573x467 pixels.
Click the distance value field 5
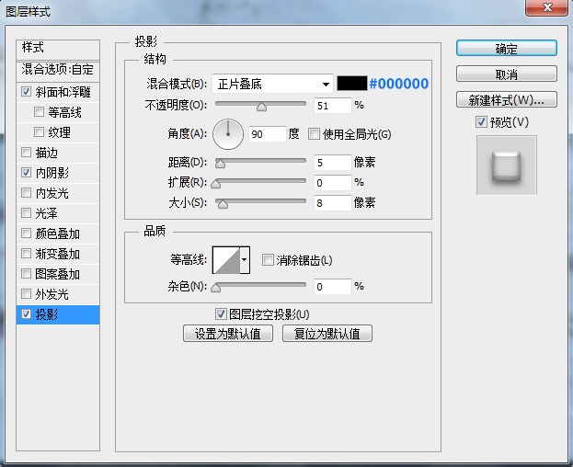point(333,162)
